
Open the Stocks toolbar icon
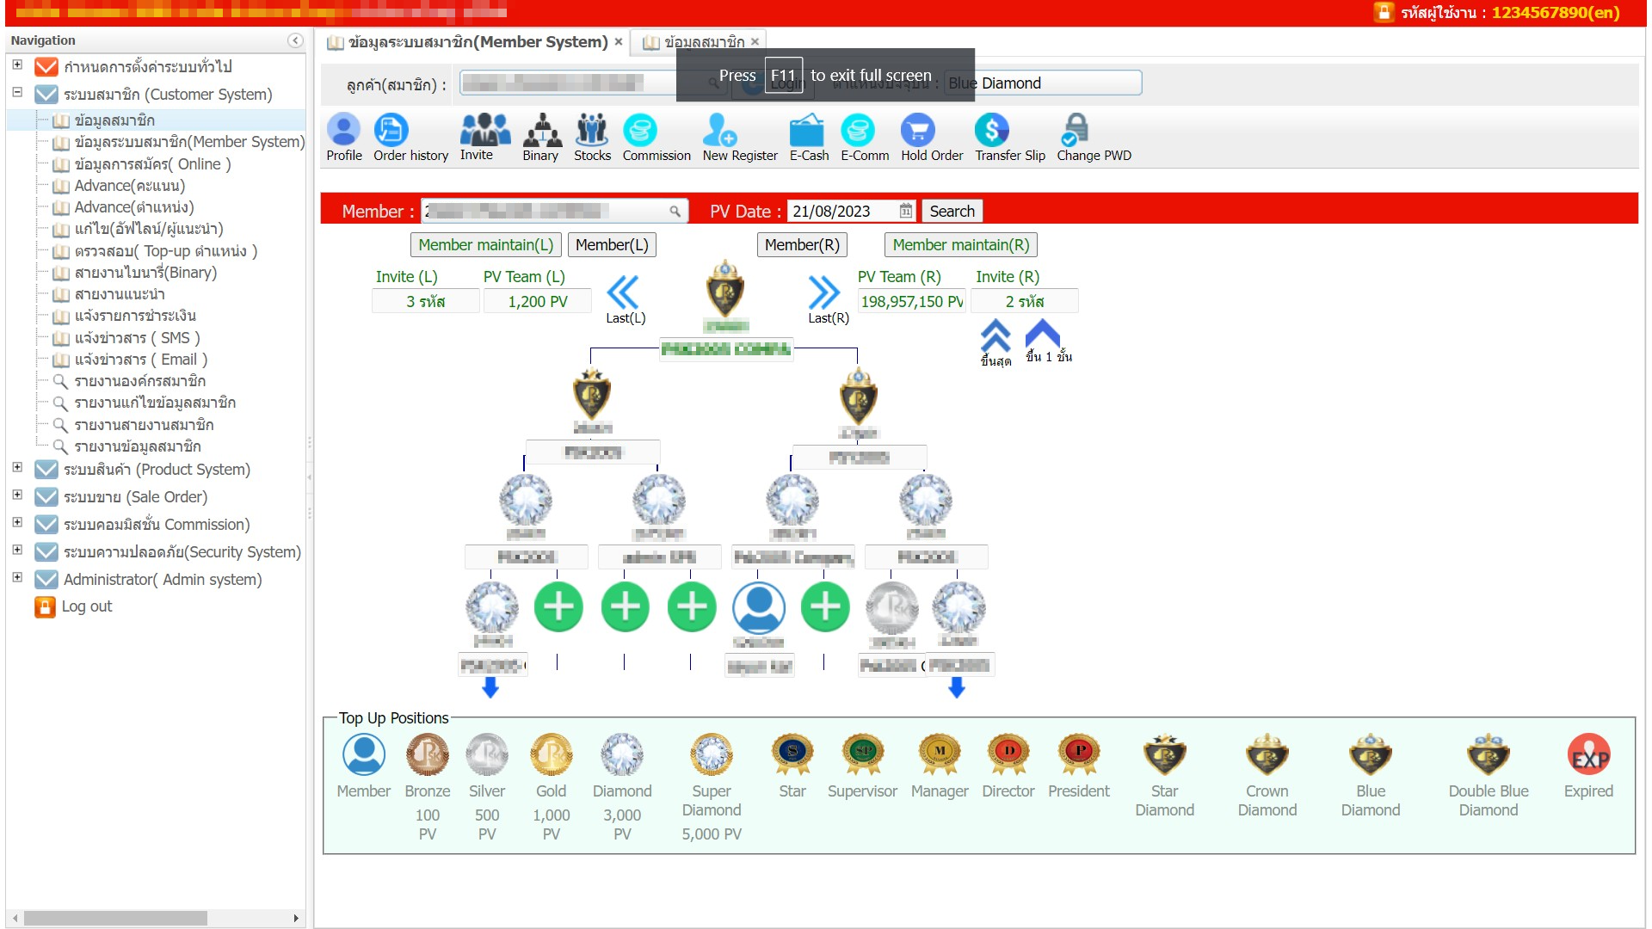coord(592,131)
